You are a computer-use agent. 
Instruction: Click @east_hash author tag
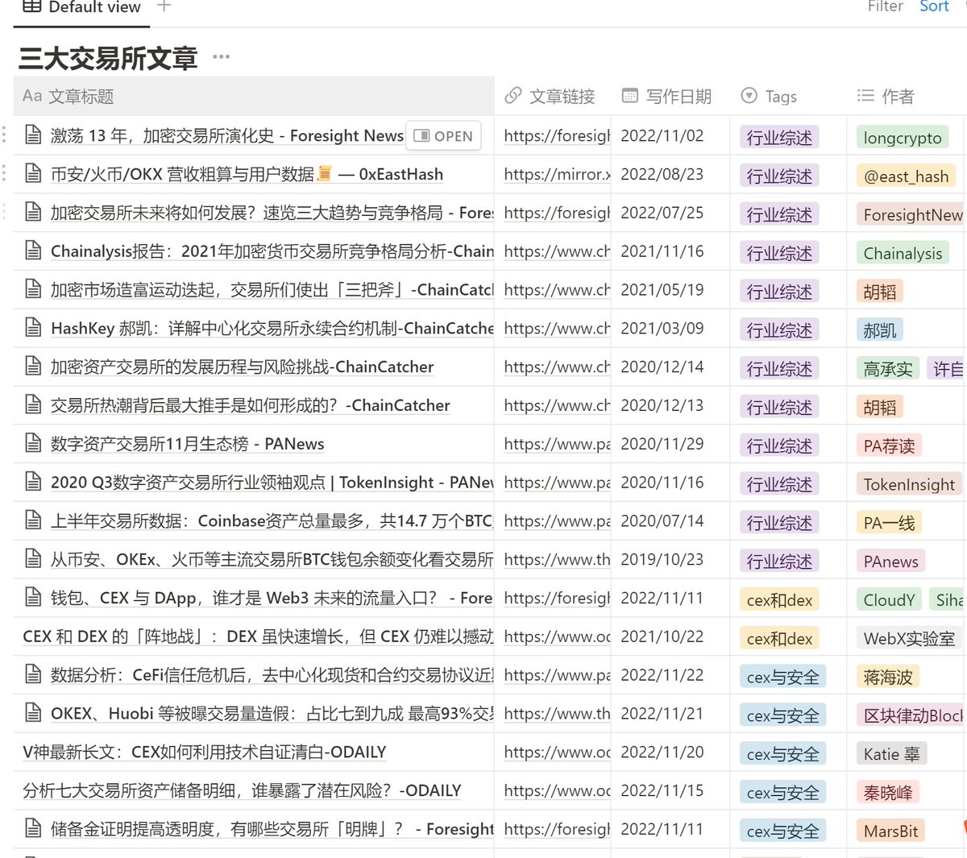tap(907, 176)
